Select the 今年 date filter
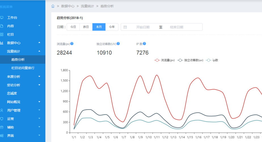This screenshot has width=262, height=142. pyautogui.click(x=112, y=27)
